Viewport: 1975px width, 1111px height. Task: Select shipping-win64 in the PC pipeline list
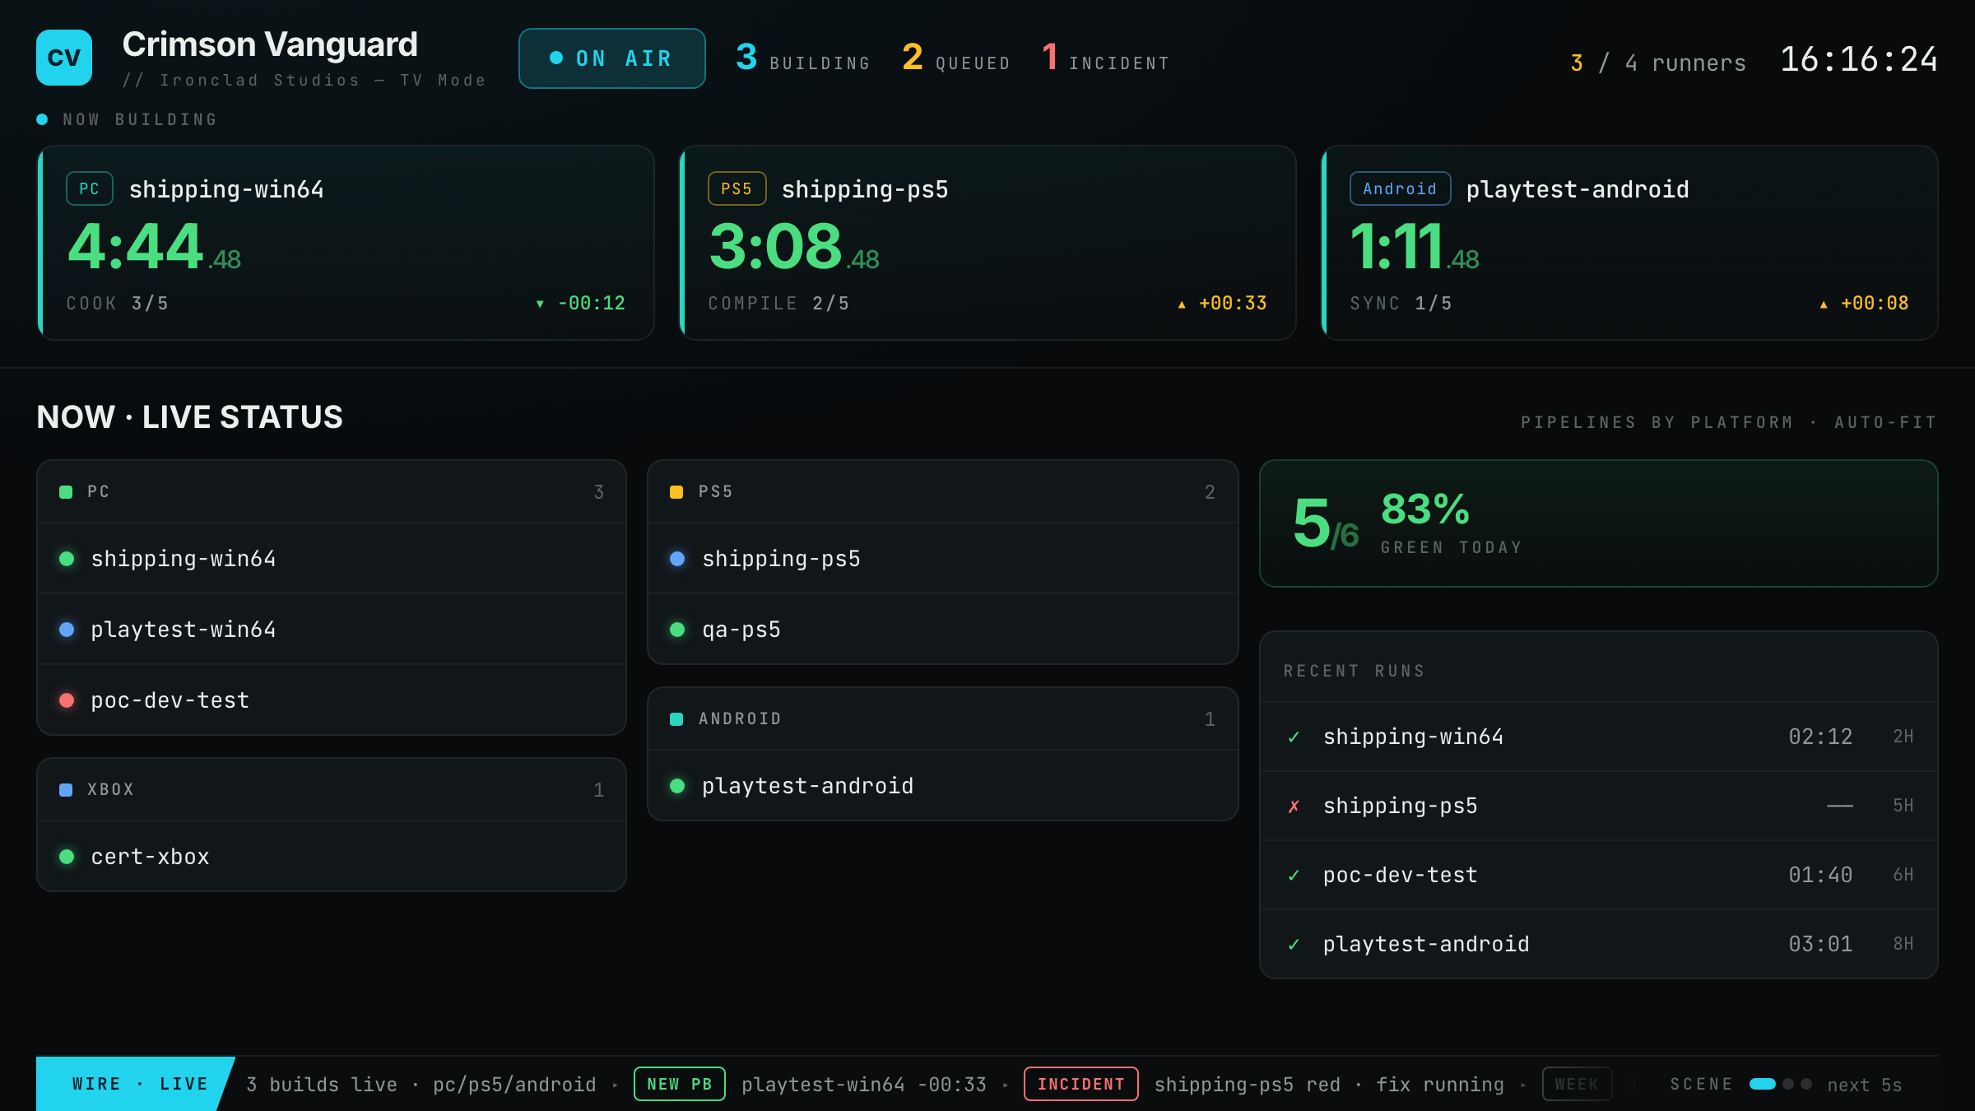coord(332,559)
